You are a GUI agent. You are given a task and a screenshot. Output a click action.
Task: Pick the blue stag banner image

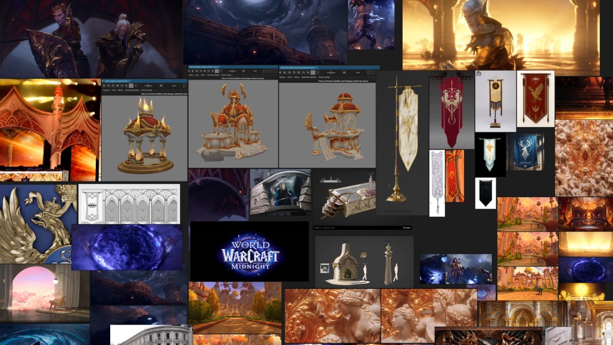[x=526, y=152]
